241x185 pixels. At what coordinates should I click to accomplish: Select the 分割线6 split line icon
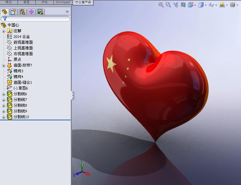pyautogui.click(x=9, y=94)
